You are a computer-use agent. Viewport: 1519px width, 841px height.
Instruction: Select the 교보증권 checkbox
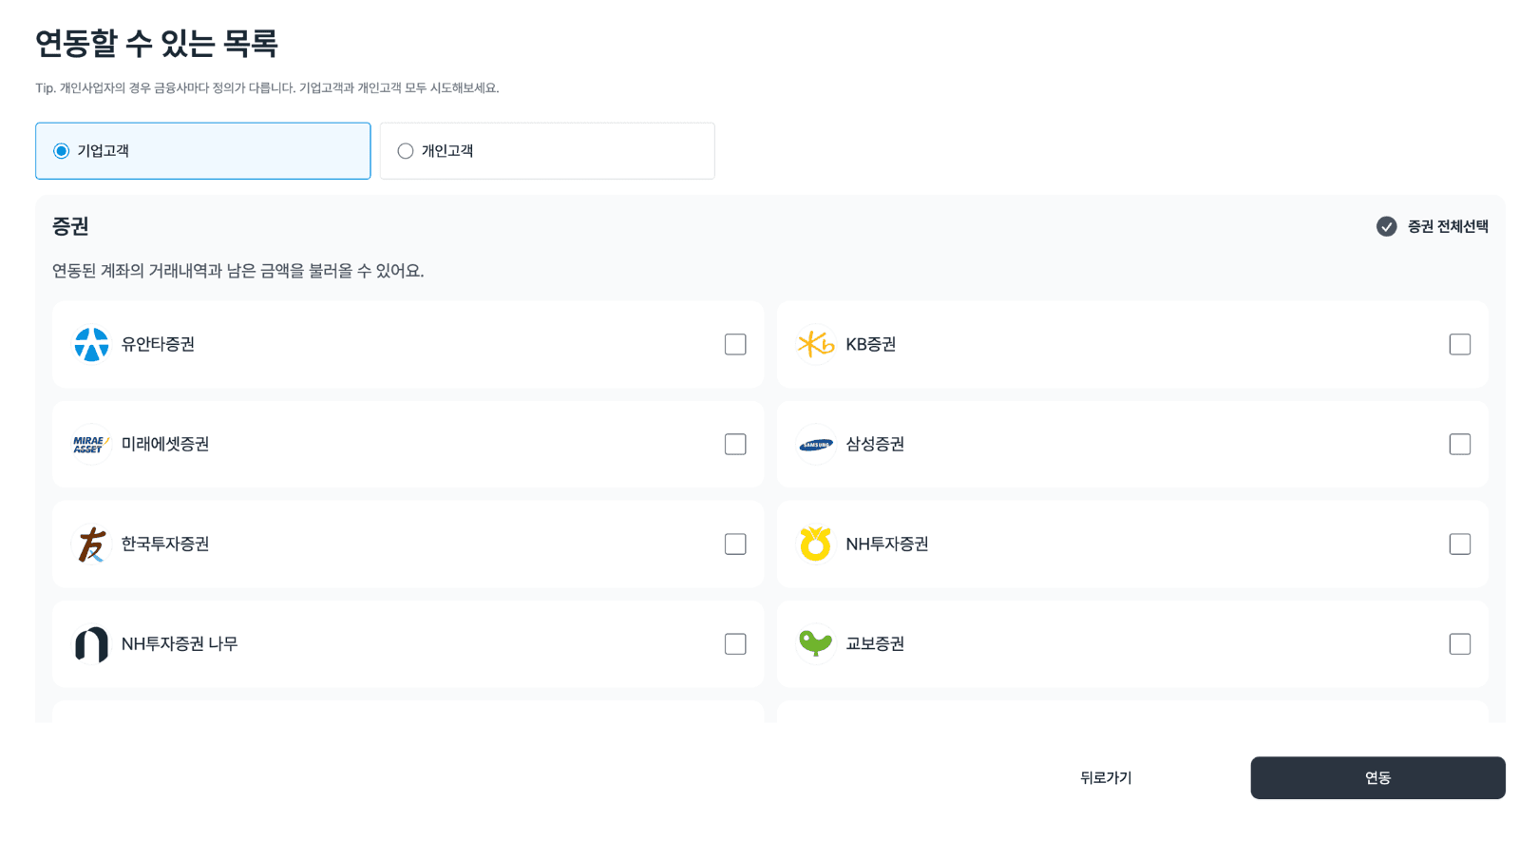[x=1460, y=643]
